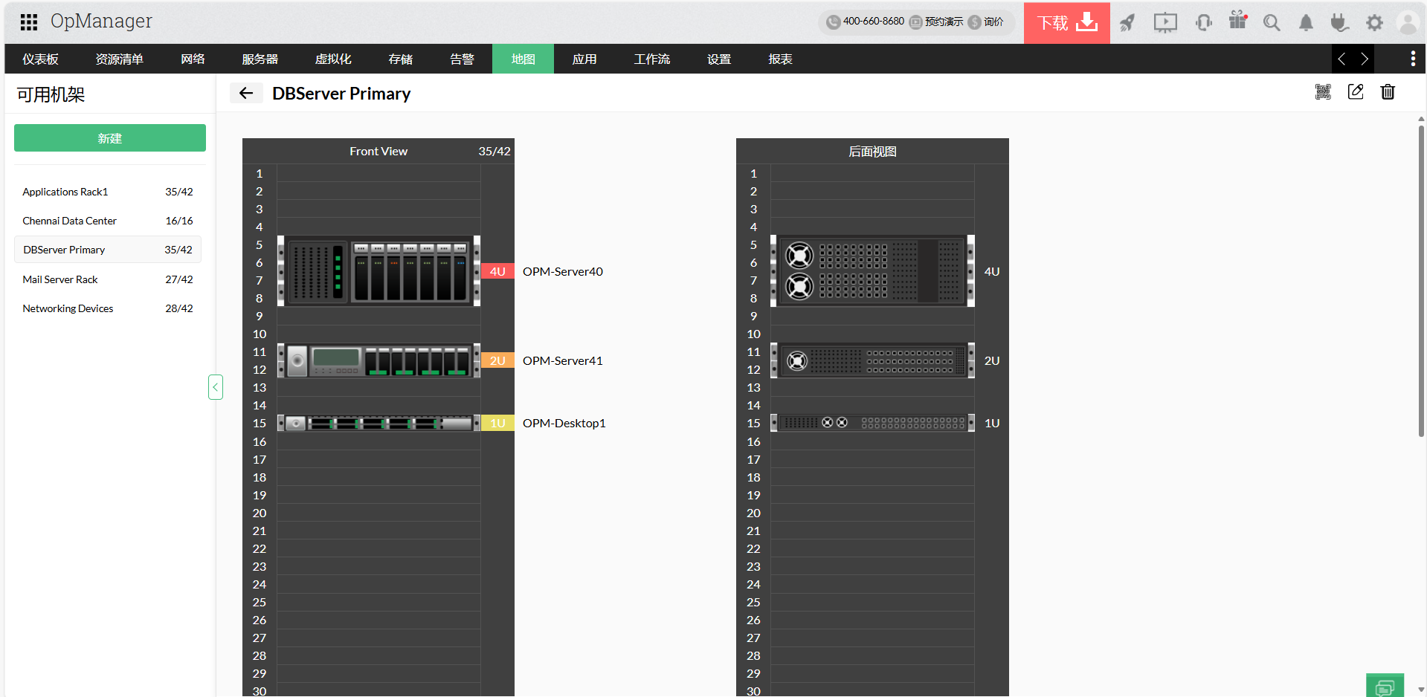Open the 虚拟化 tab
Image resolution: width=1427 pixels, height=697 pixels.
click(333, 59)
